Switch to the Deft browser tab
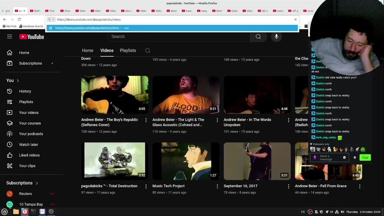 35,11
